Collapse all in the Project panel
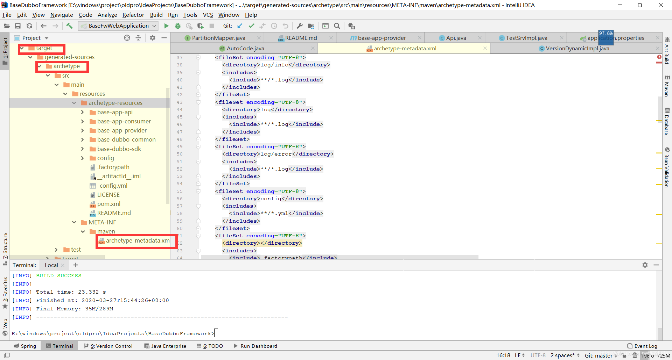 pos(138,38)
